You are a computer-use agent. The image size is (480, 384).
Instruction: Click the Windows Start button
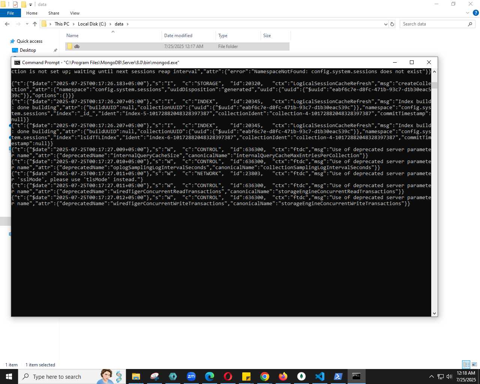pyautogui.click(x=9, y=376)
